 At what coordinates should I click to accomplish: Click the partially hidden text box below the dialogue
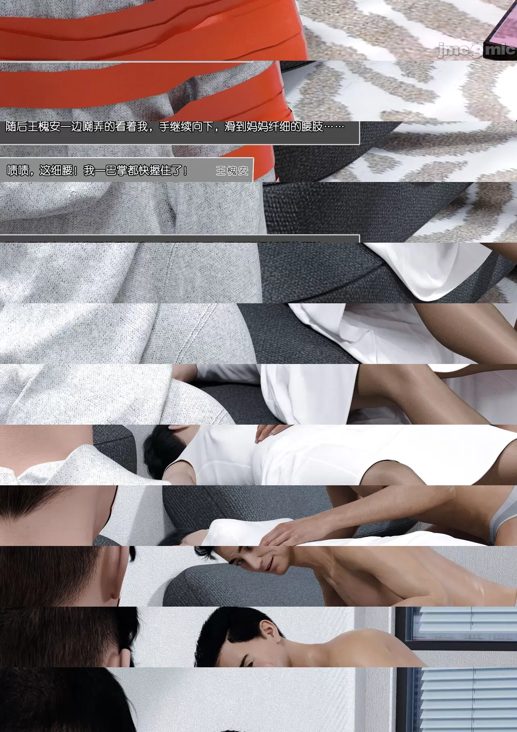click(x=179, y=239)
